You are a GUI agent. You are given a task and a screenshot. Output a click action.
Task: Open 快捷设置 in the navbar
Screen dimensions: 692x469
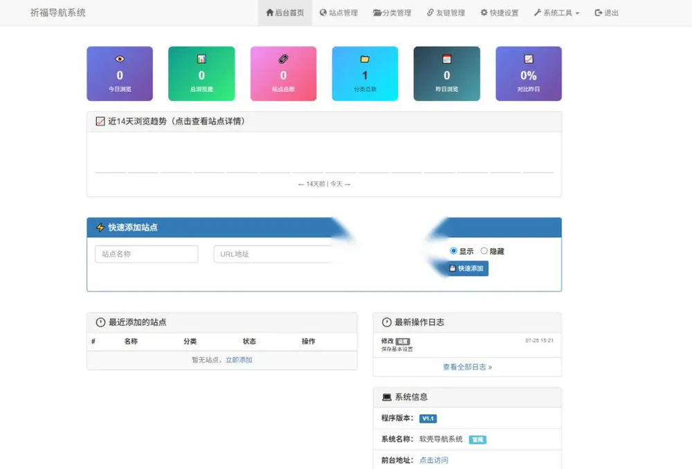click(x=499, y=12)
